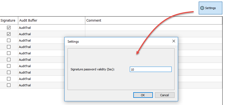Tick the ninth row Signature checkbox
Screen dimensions: 225x105
9,79
